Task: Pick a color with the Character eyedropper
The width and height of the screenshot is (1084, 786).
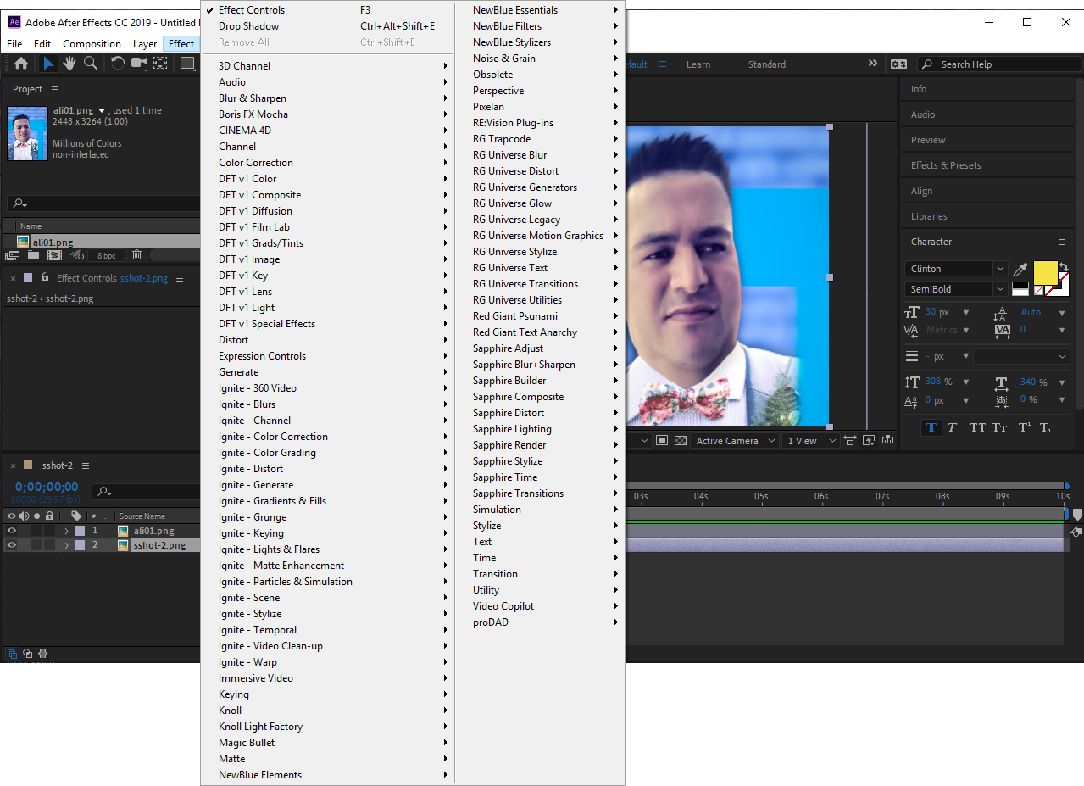Action: 1020,269
